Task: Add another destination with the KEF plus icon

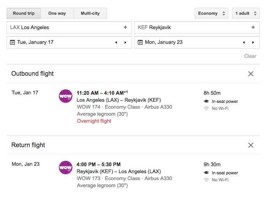Action: pos(253,27)
